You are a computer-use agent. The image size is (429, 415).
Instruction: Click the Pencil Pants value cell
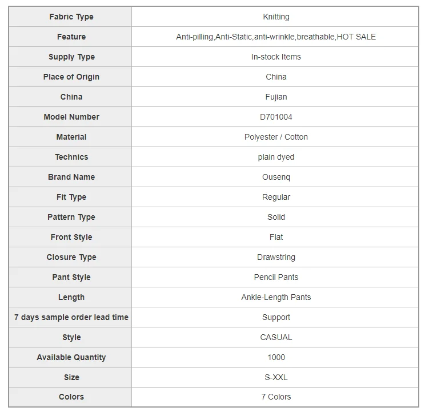coord(276,277)
